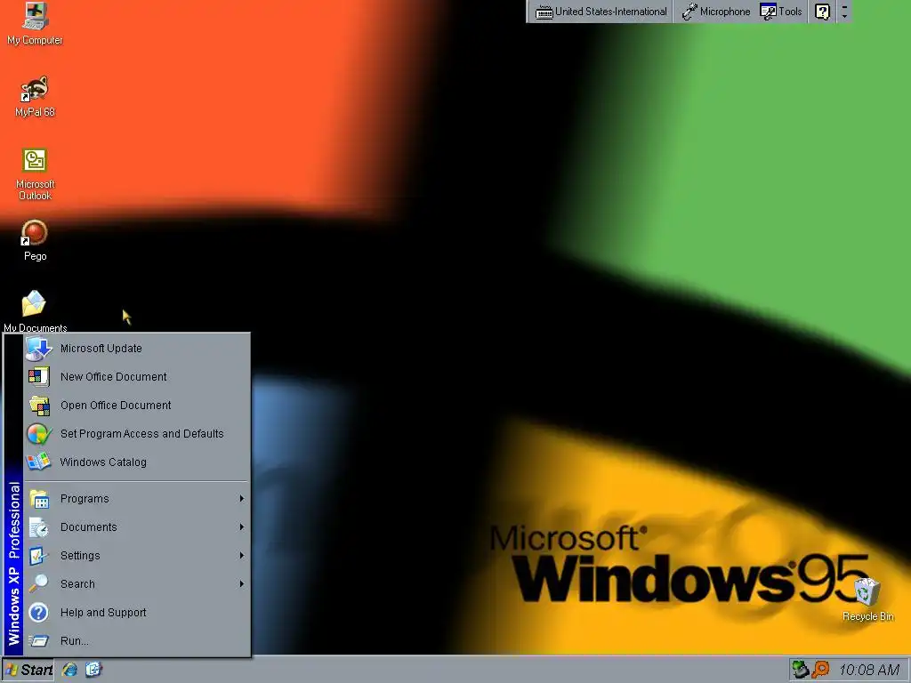Click Microsoft Update icon in Start menu
Image resolution: width=911 pixels, height=683 pixels.
point(38,348)
